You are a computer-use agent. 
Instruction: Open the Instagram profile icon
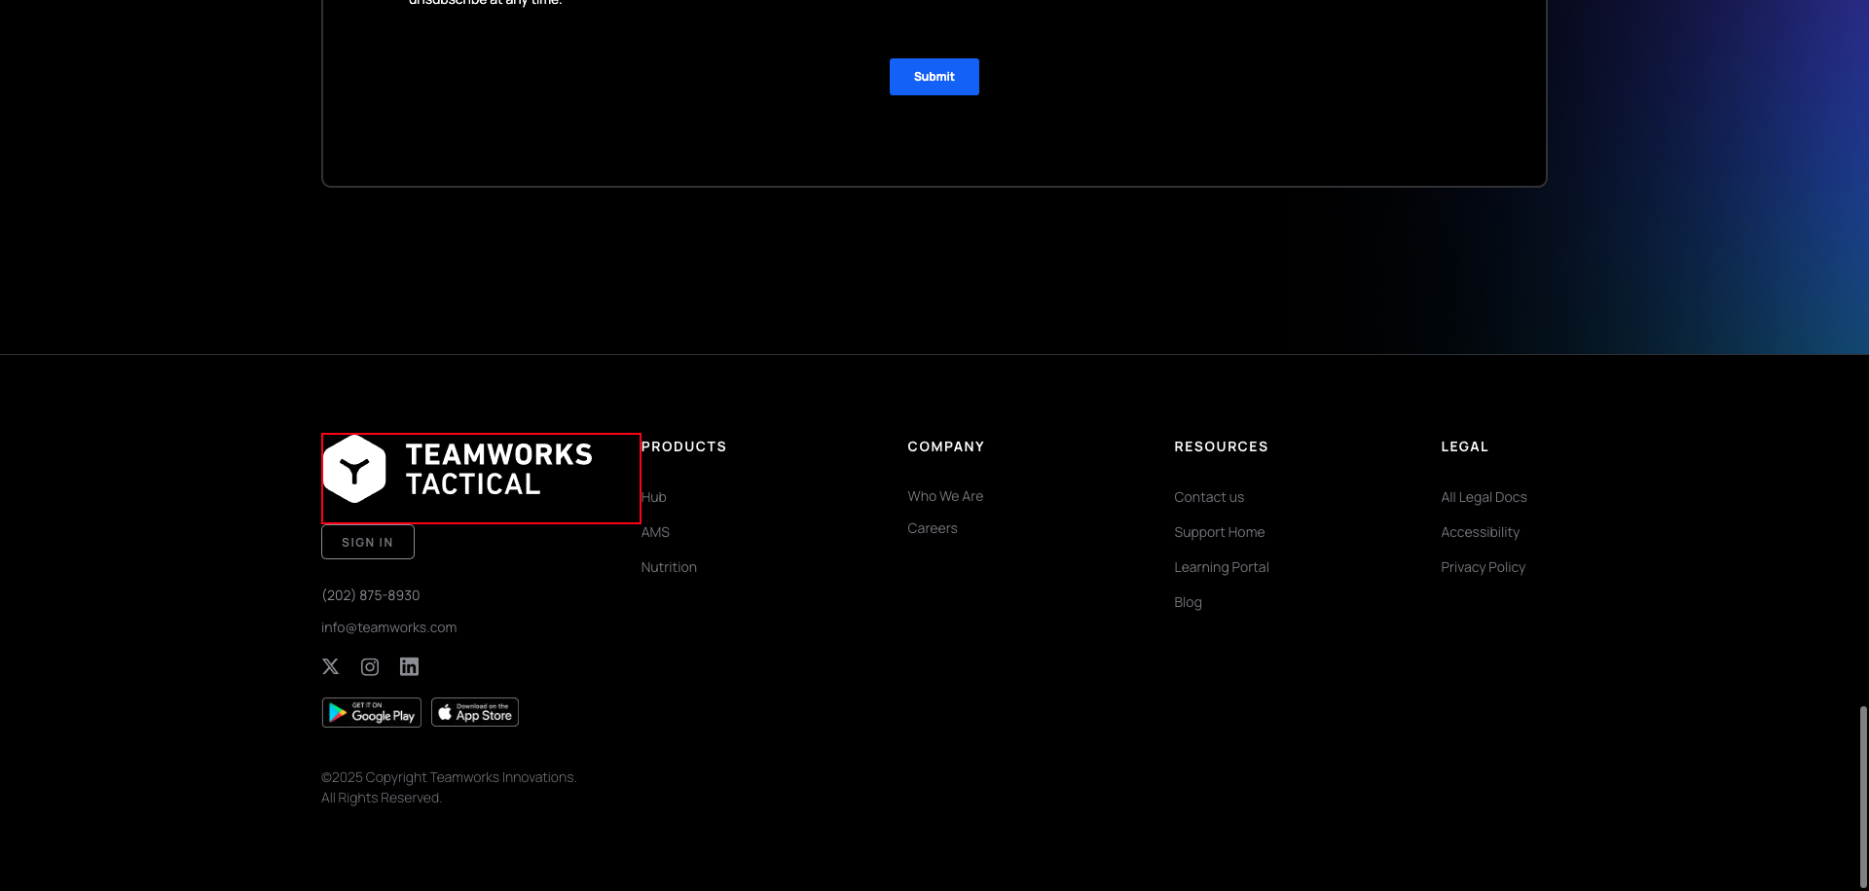pyautogui.click(x=369, y=666)
